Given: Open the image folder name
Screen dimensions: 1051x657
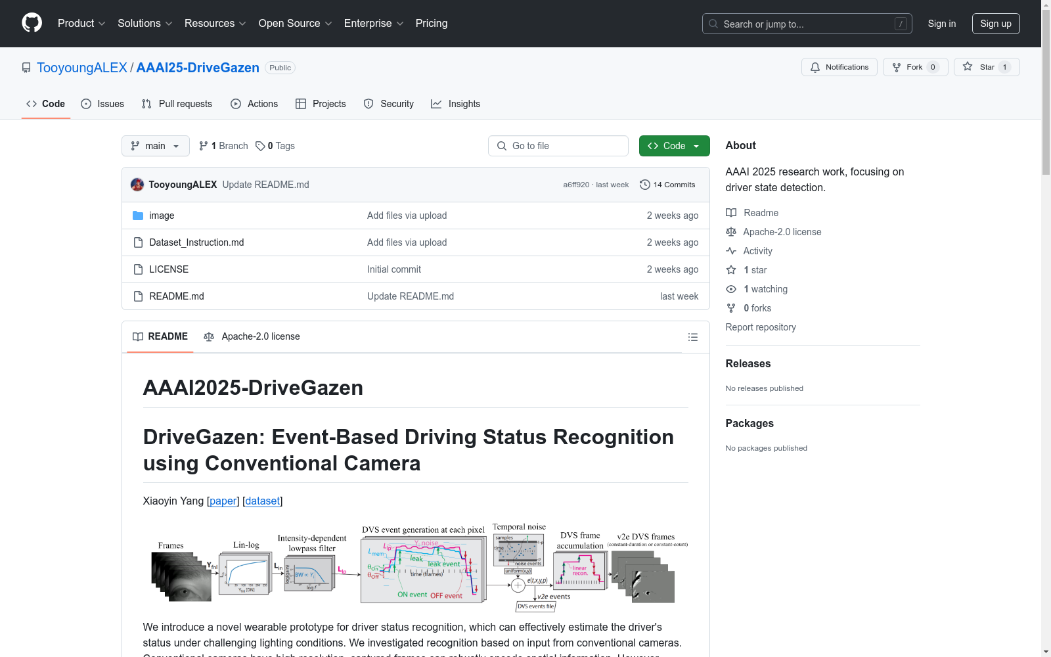Looking at the screenshot, I should [162, 215].
